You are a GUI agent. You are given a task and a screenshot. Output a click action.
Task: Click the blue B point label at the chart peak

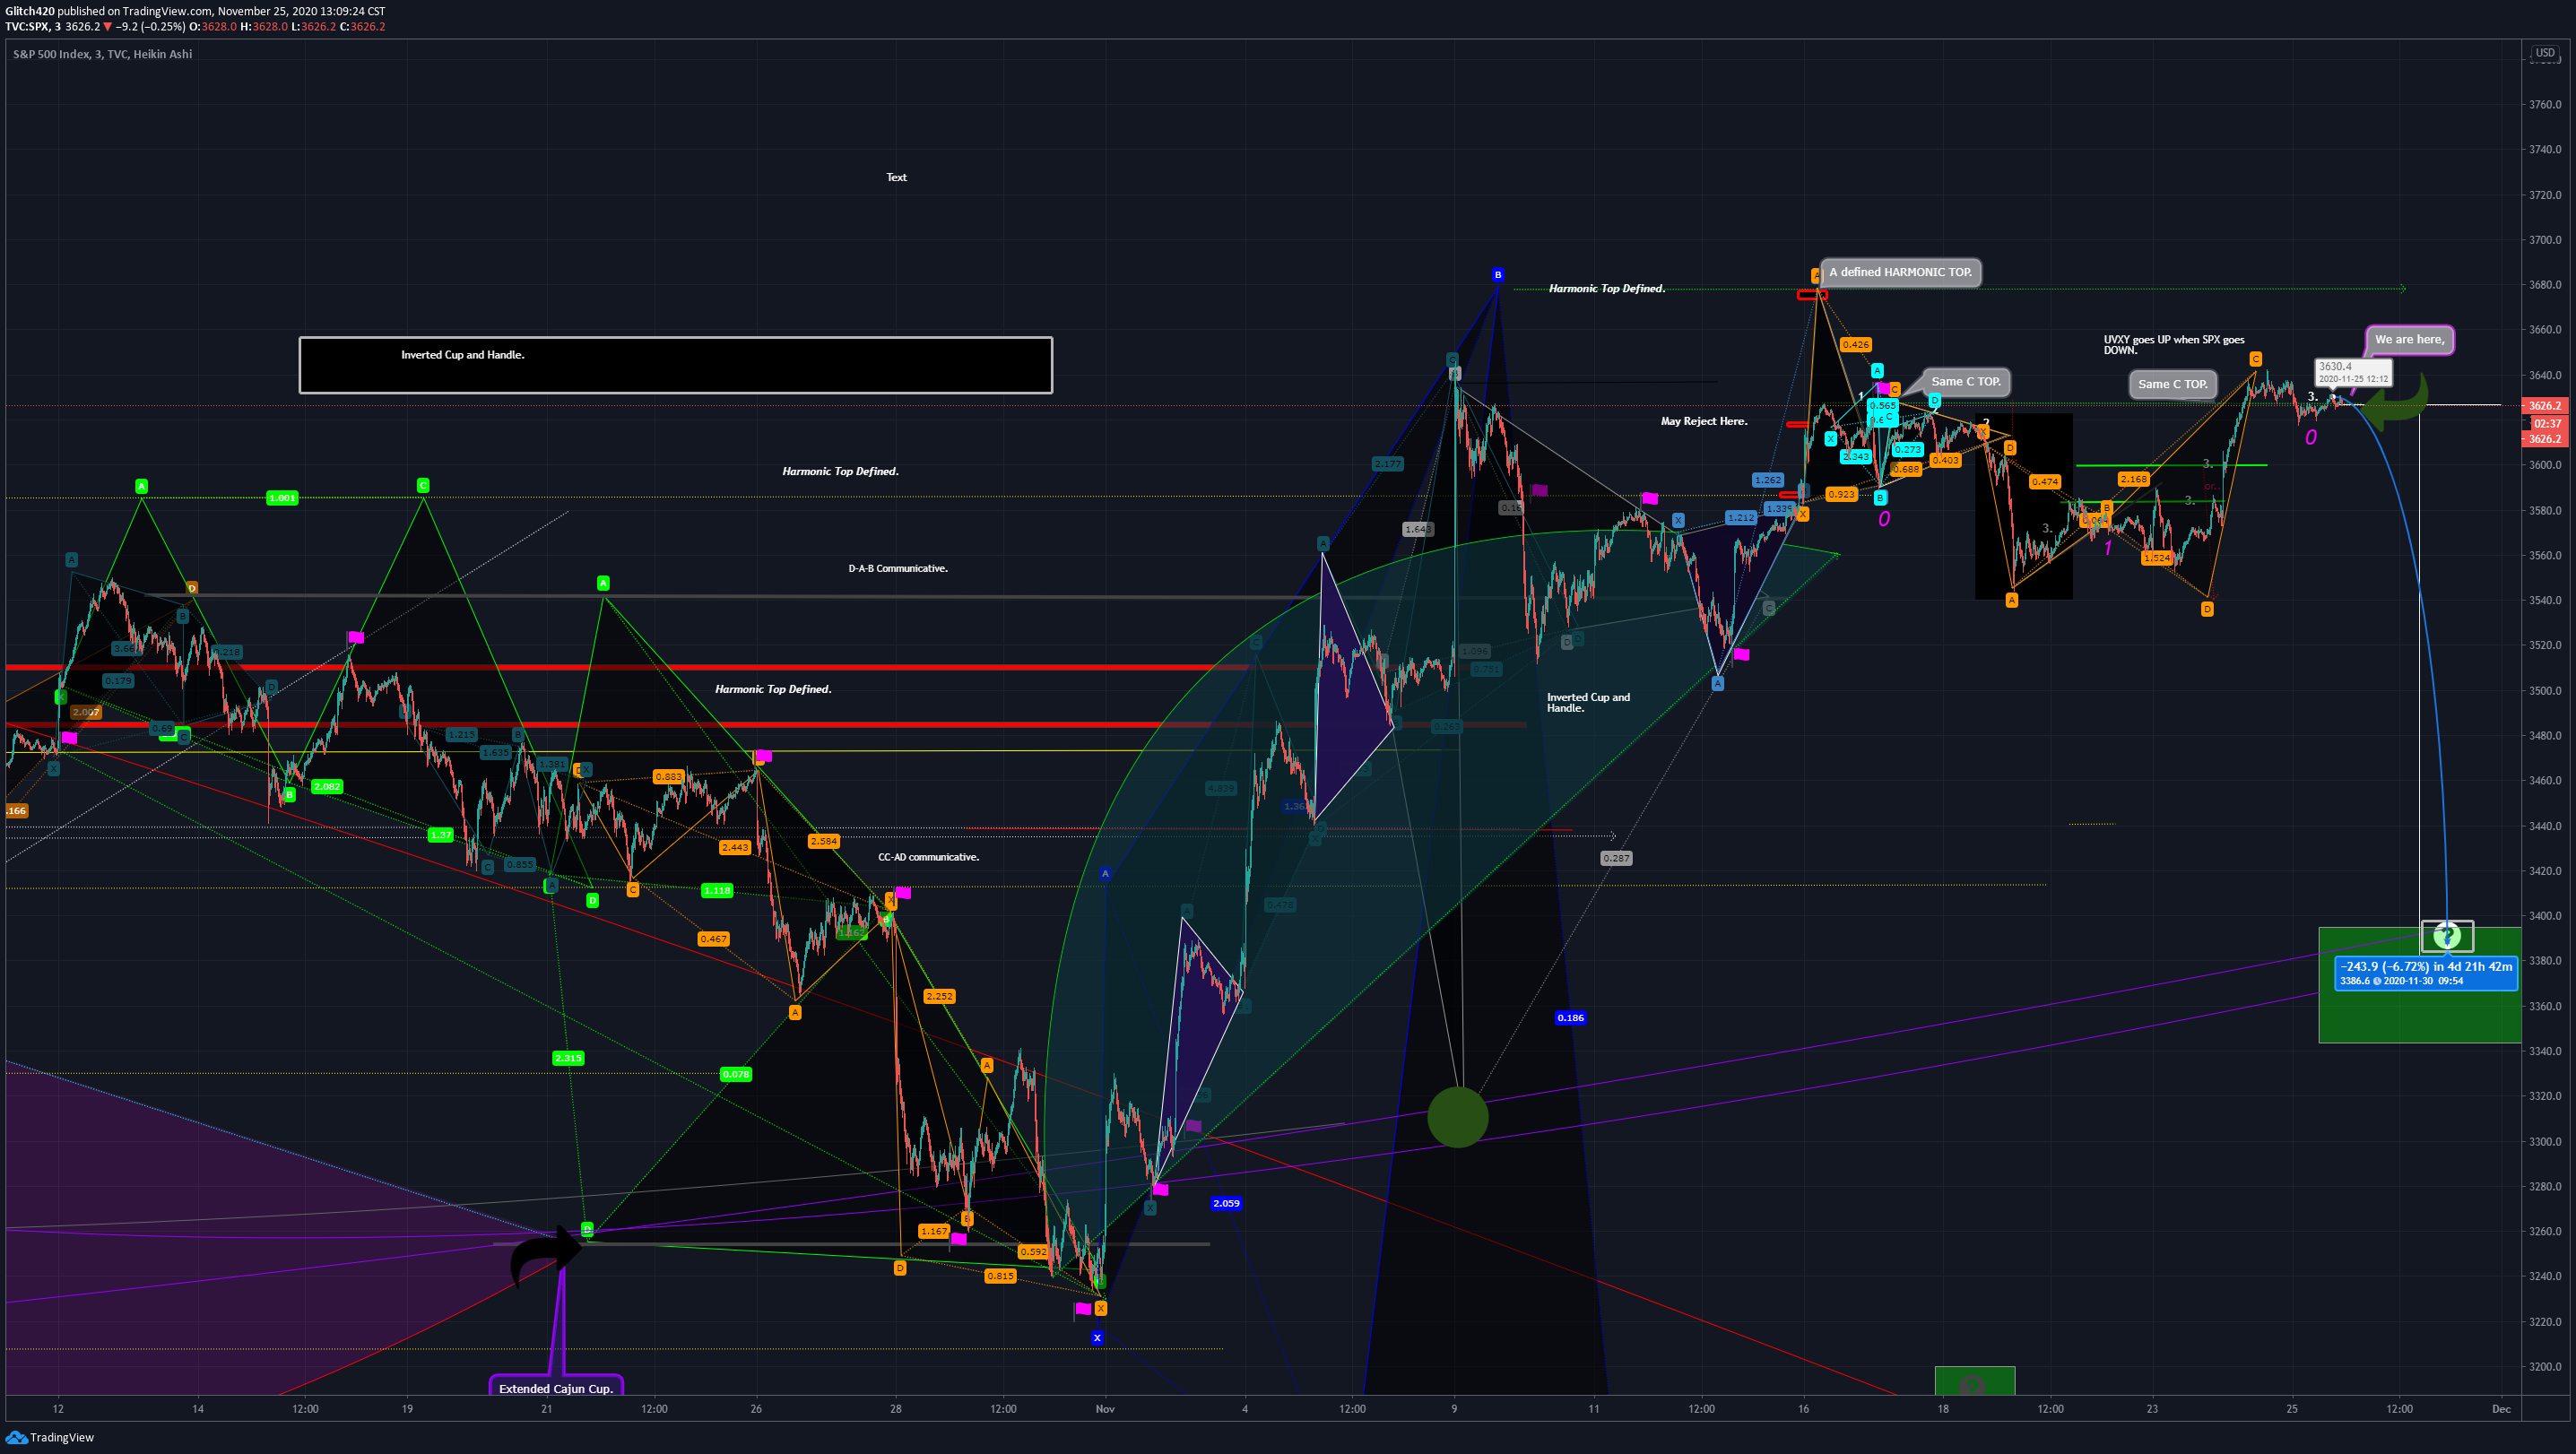[x=1497, y=275]
